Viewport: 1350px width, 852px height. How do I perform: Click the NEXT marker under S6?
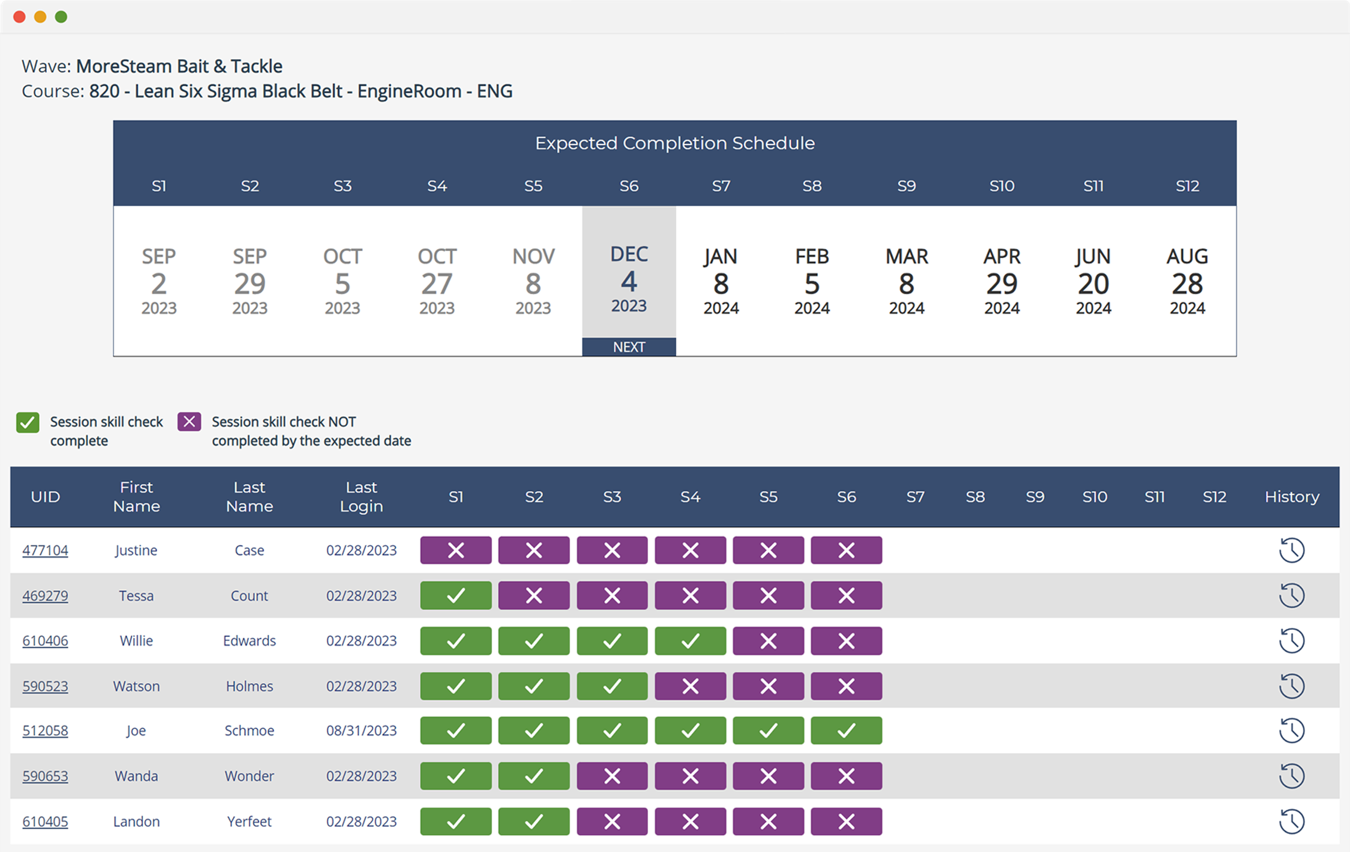click(629, 347)
